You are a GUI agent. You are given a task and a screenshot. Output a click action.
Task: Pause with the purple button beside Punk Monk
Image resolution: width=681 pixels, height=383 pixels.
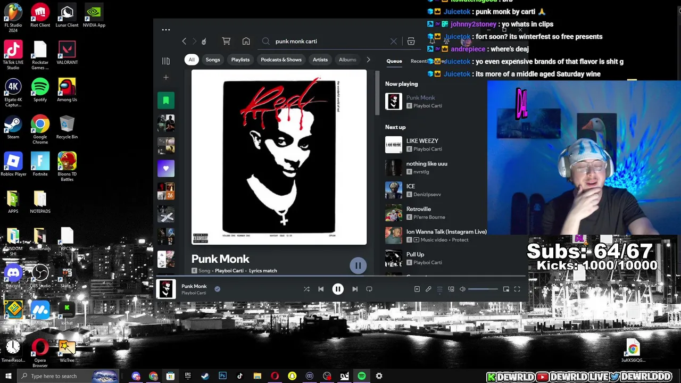point(358,265)
